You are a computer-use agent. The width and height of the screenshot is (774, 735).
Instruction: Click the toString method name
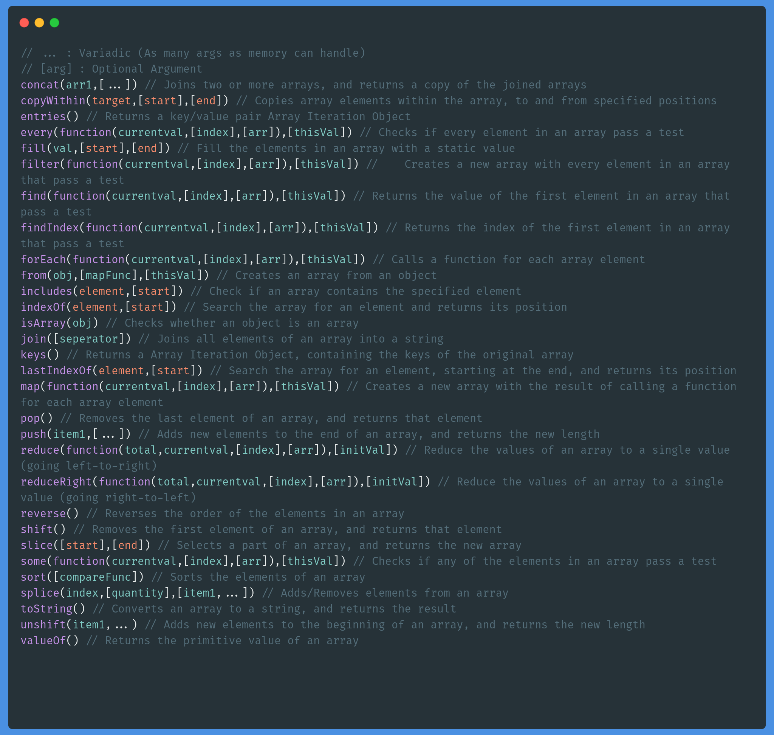[46, 609]
